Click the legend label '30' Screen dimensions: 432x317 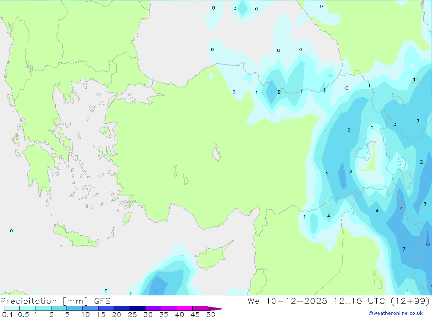point(148,314)
